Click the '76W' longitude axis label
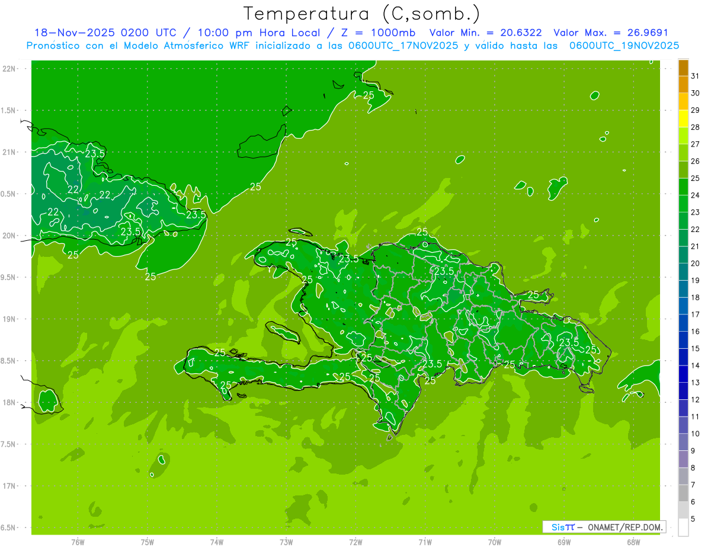 (78, 542)
